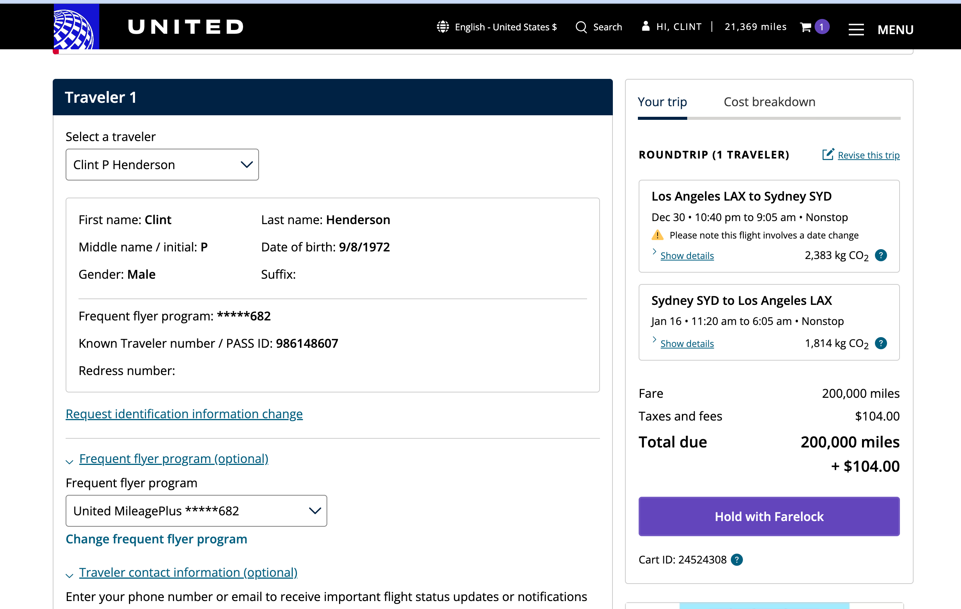Collapse Traveler contact information (optional) section
This screenshot has height=609, width=961.
[188, 572]
